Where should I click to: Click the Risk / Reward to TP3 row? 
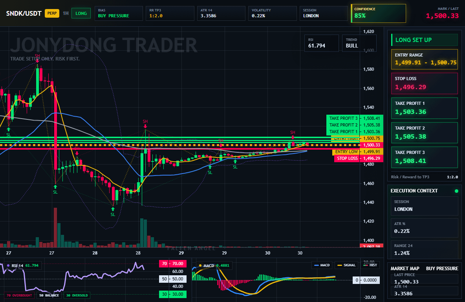pyautogui.click(x=425, y=177)
